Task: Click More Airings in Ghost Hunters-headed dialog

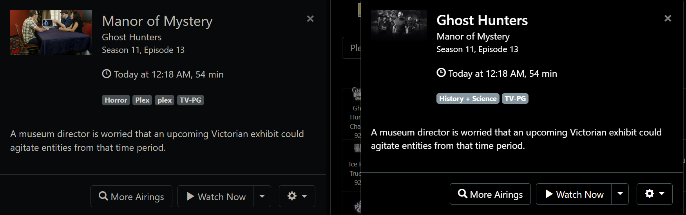Action: tap(490, 194)
